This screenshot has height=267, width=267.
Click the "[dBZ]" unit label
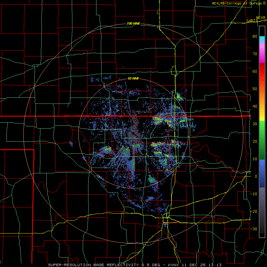click(252, 20)
